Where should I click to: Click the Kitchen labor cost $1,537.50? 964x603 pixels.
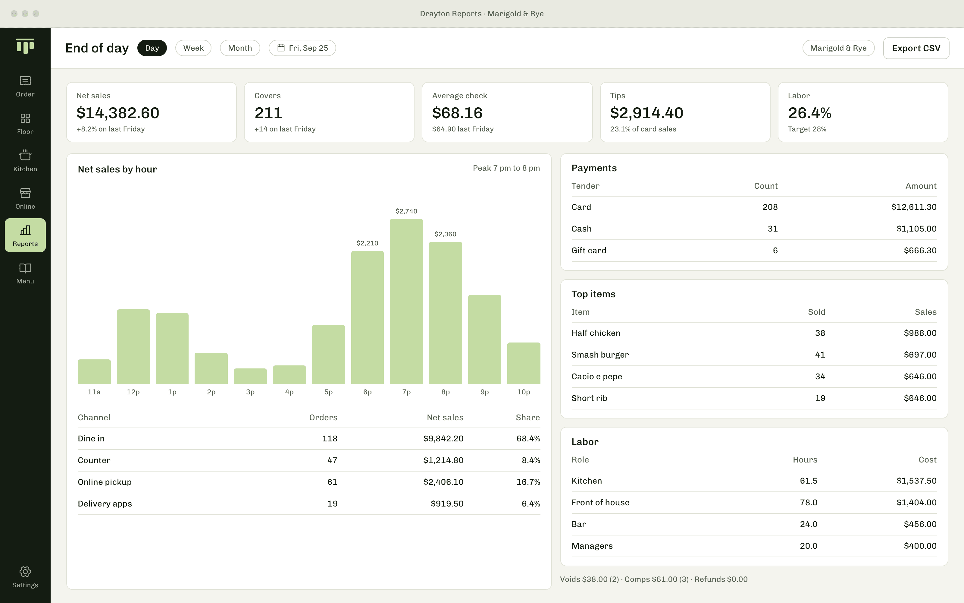click(x=916, y=481)
